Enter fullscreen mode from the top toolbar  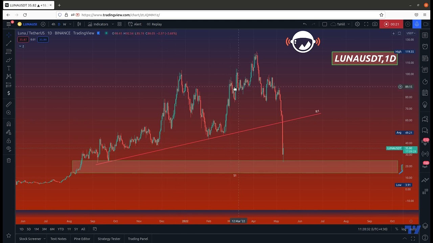366,24
